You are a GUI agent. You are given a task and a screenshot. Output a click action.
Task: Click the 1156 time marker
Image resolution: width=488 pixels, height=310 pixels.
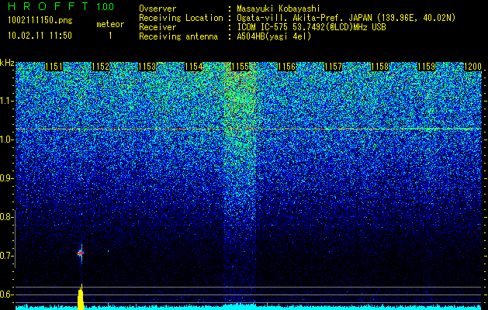click(286, 67)
